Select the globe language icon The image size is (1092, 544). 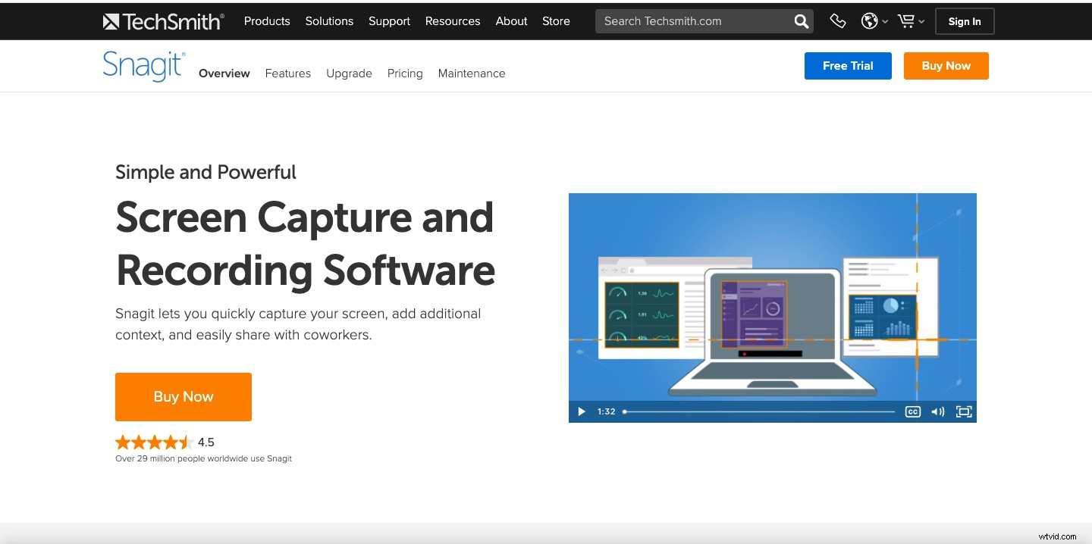point(869,21)
